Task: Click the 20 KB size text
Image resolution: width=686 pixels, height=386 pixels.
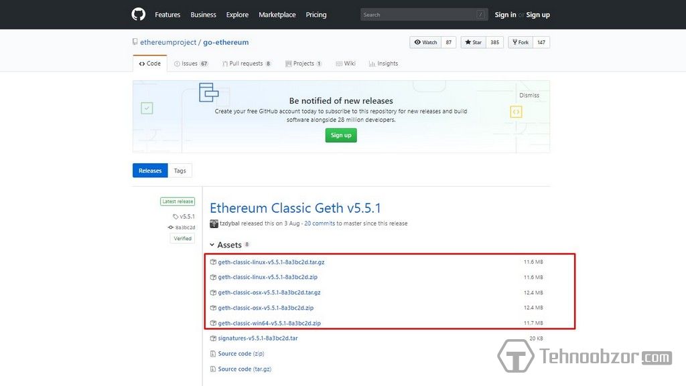Action: (x=536, y=339)
